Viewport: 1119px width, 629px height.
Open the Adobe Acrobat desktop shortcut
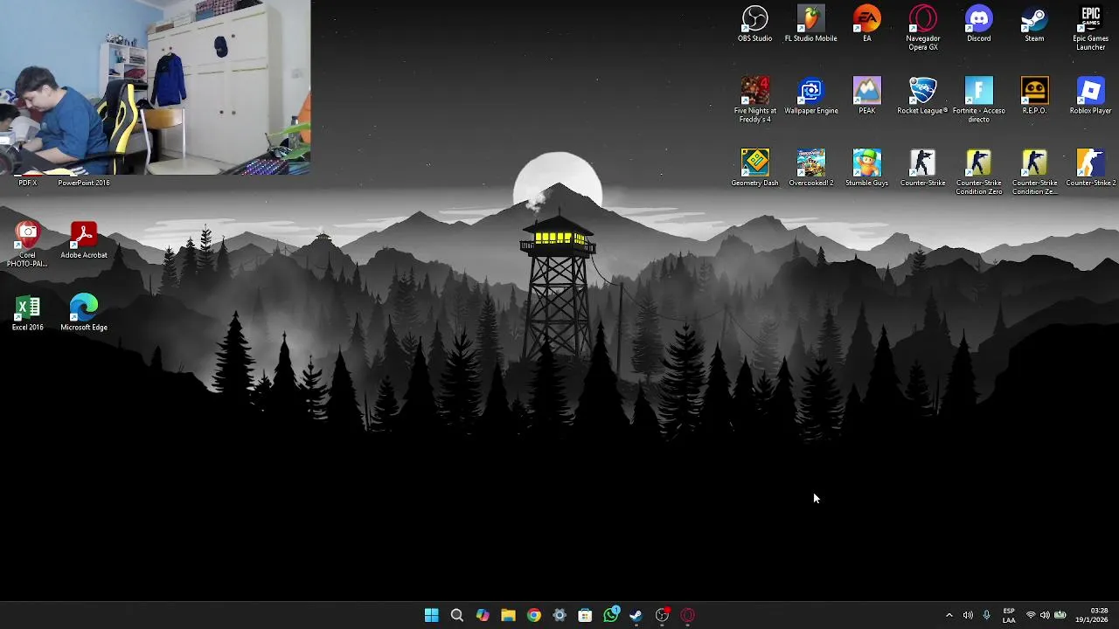coord(84,241)
